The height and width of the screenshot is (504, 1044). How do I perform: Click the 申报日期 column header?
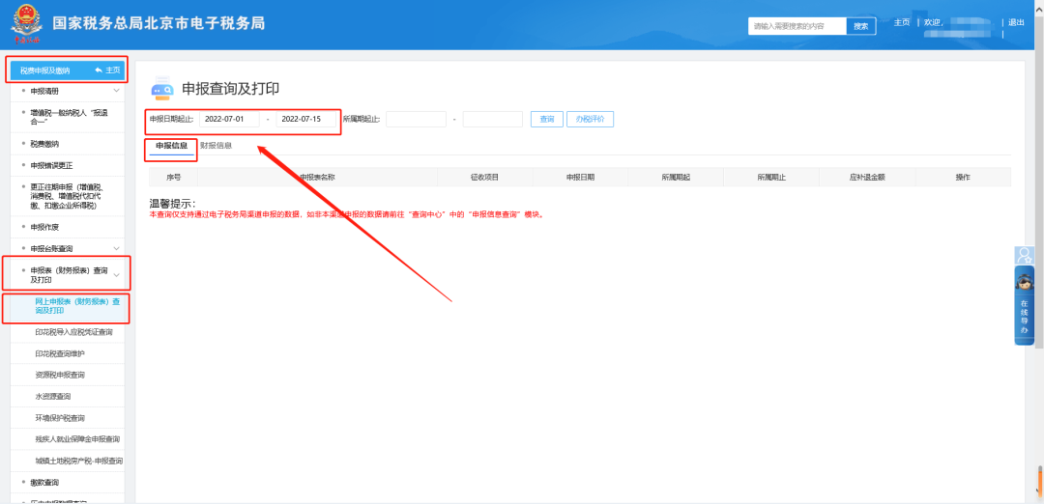coord(581,178)
